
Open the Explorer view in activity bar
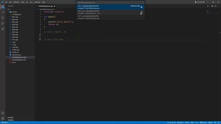3,7
